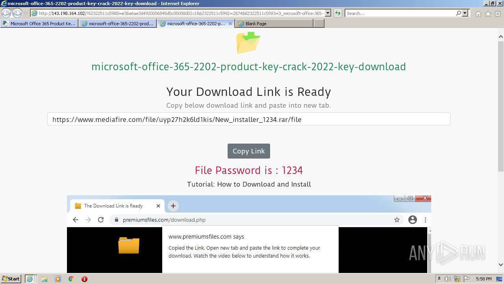The width and height of the screenshot is (504, 284).
Task: Click the network tray icon
Action: coord(458,279)
